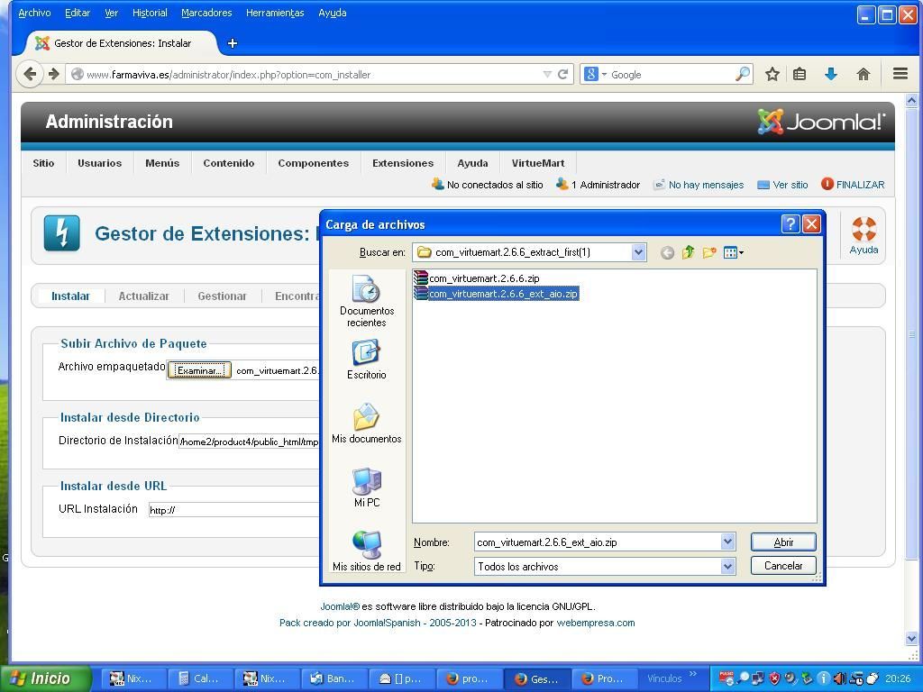Open a new browser tab with plus
923x692 pixels.
pyautogui.click(x=233, y=43)
